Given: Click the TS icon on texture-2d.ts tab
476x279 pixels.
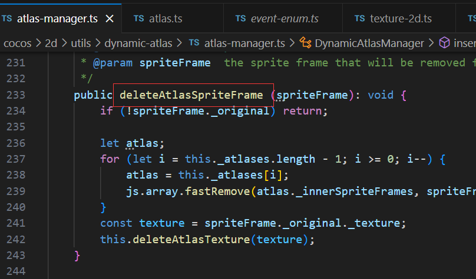Looking at the screenshot, I should coord(360,19).
